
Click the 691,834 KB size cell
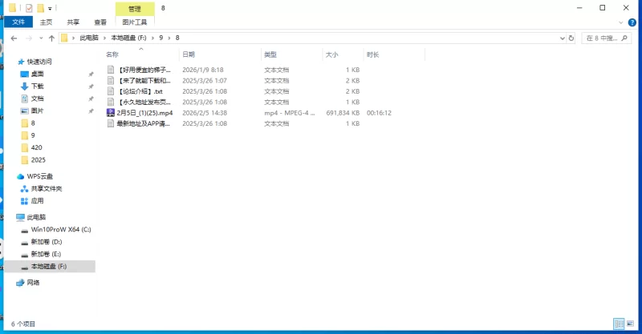(343, 113)
